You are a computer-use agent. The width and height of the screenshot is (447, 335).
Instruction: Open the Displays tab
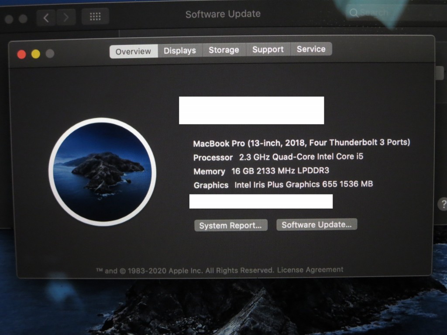pos(180,51)
